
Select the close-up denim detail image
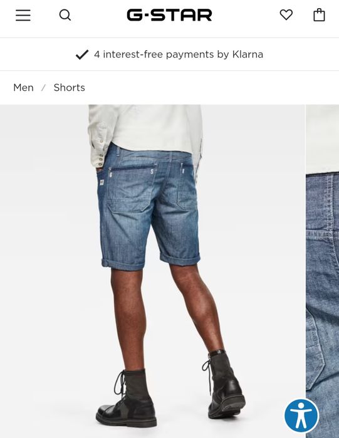coord(323,271)
